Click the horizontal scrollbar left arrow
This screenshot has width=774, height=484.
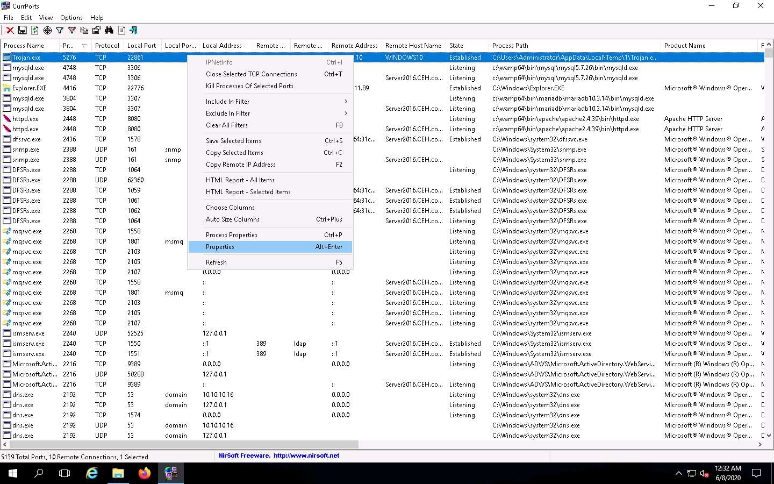coord(5,445)
